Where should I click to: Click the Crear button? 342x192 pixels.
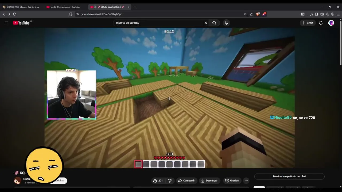[308, 23]
